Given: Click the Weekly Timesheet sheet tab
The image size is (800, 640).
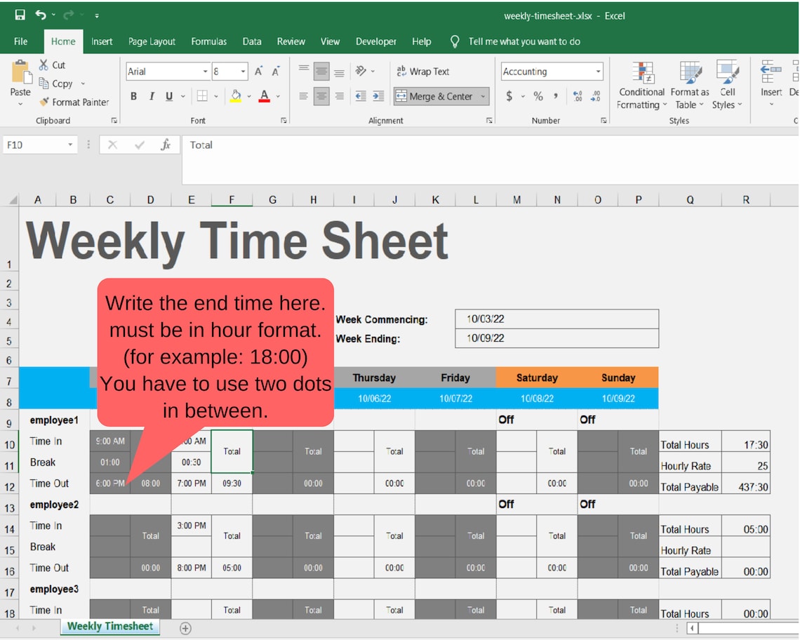Looking at the screenshot, I should [x=109, y=627].
